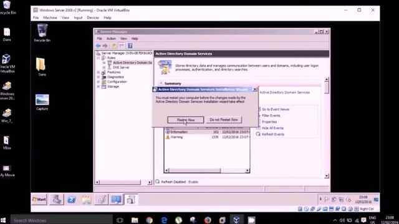Click the guest Start button
Viewport: 399px width, 224px height.
coord(39,200)
